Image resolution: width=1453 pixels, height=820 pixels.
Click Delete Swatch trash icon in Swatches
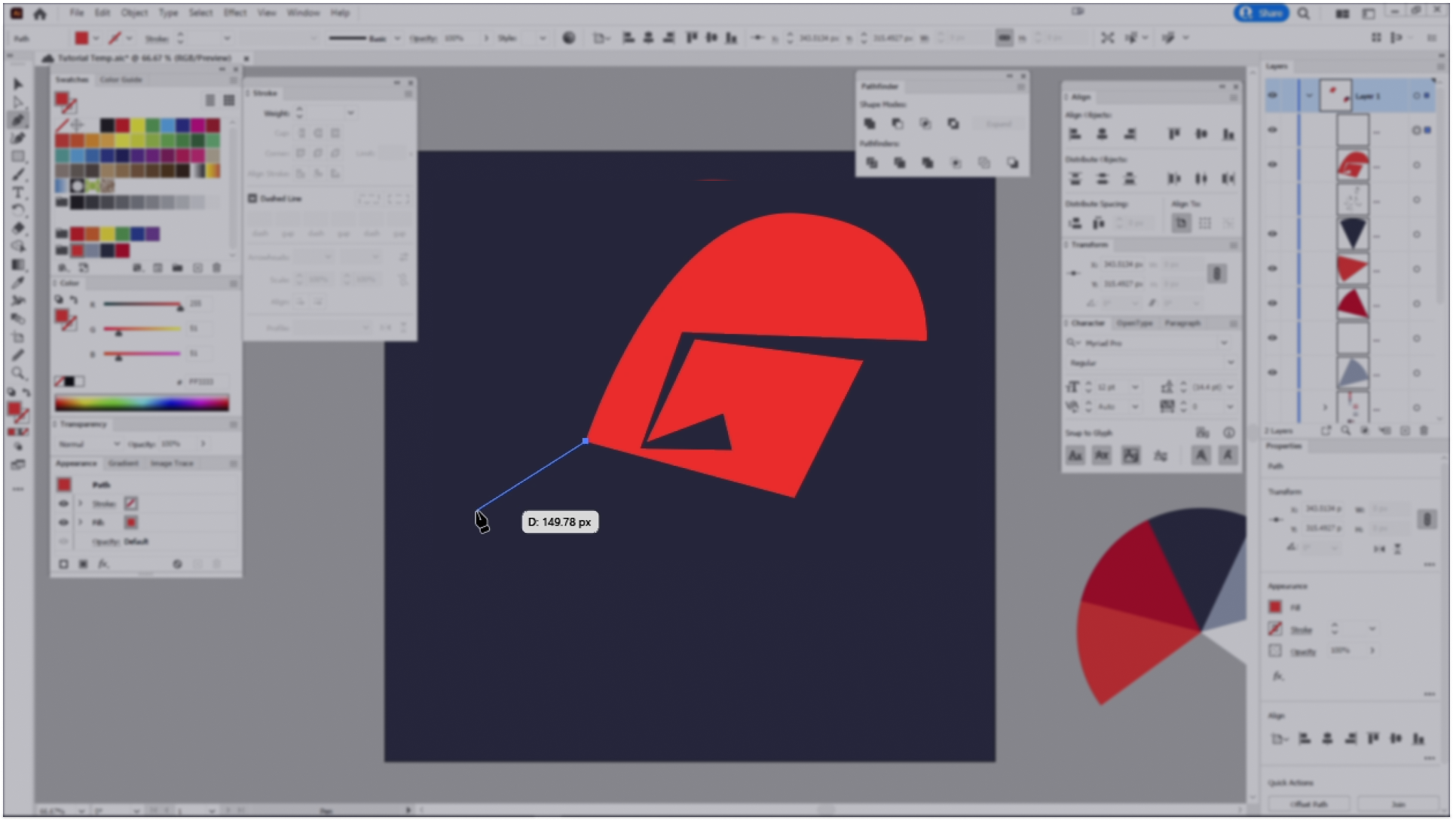[x=217, y=268]
